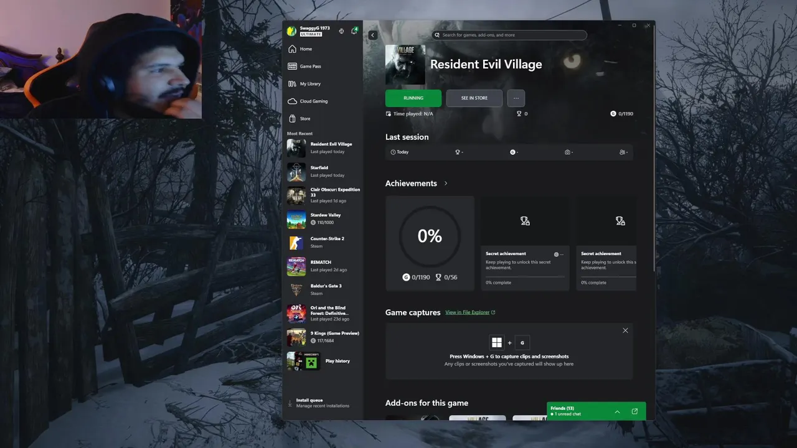Expand the Friends (13) panel
Viewport: 797px width, 448px height.
(617, 411)
